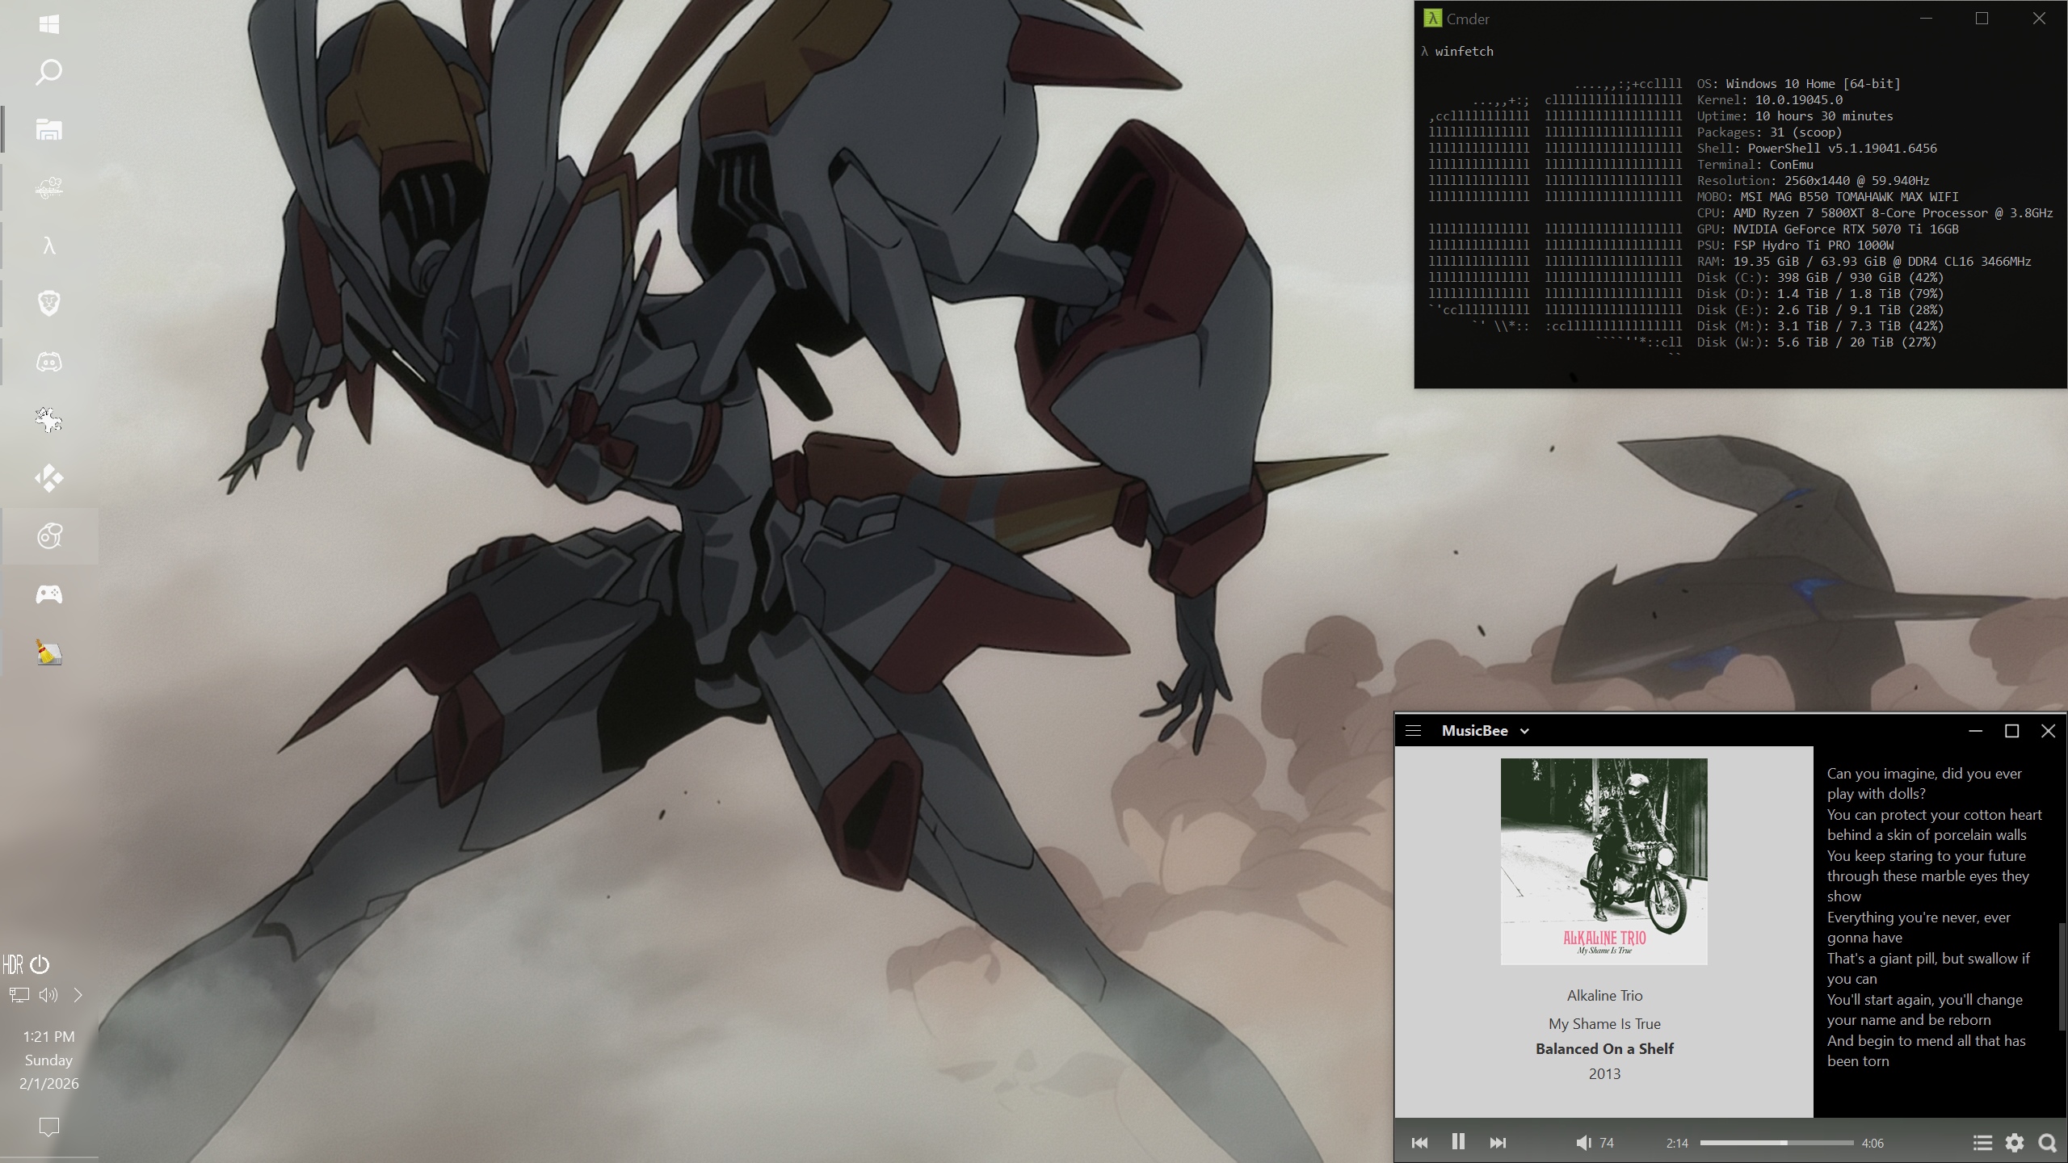This screenshot has height=1163, width=2068.
Task: Open the game controller taskbar app
Action: [x=49, y=594]
